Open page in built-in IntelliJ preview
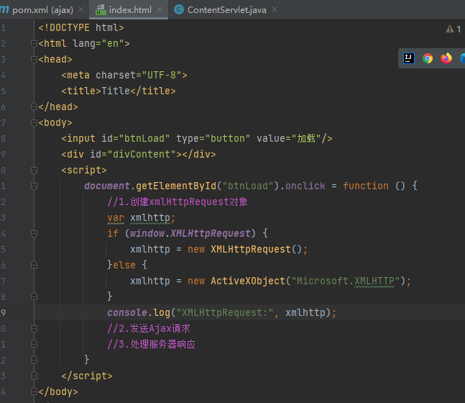The image size is (465, 403). click(409, 59)
